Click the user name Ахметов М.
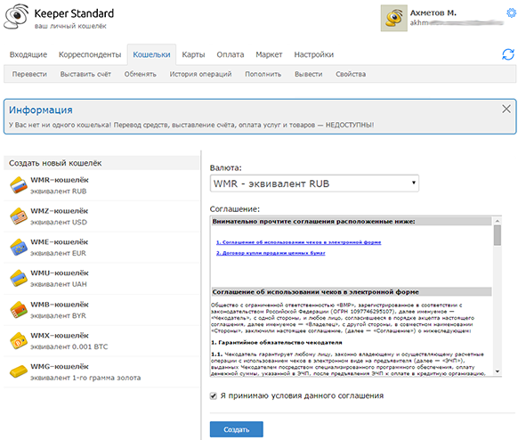526x440 pixels. pos(433,12)
